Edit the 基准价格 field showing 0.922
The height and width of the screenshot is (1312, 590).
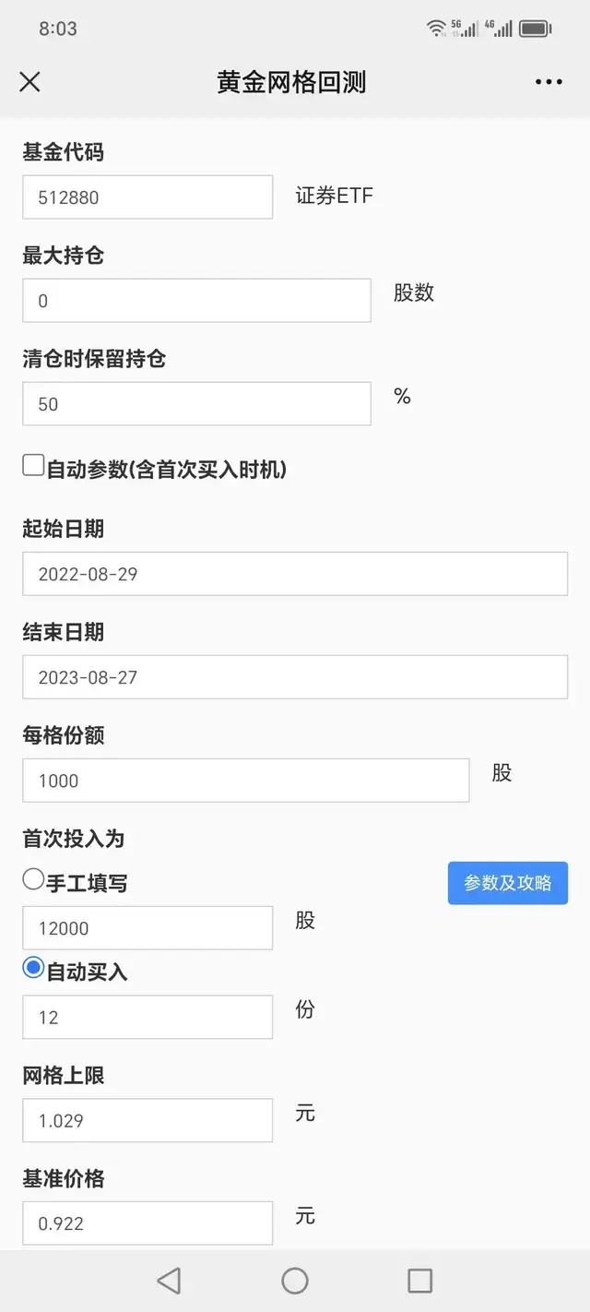point(147,1223)
